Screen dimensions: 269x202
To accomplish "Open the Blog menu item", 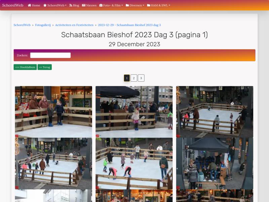I will point(74,5).
